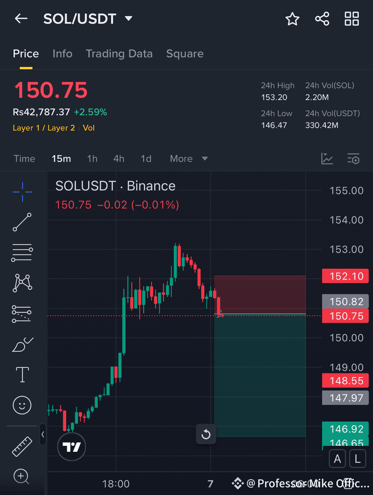Click the TradingView logo
This screenshot has width=373, height=495.
click(x=72, y=447)
